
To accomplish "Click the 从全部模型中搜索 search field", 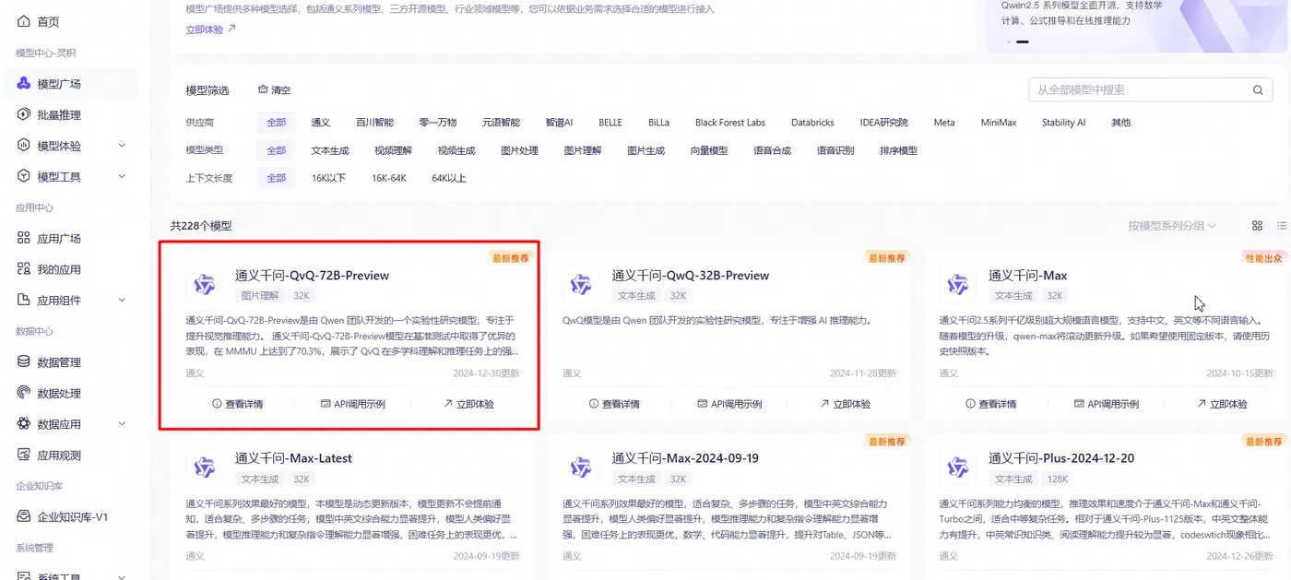I will click(x=1151, y=90).
